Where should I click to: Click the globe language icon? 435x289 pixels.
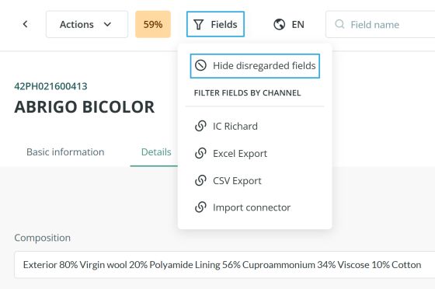279,24
